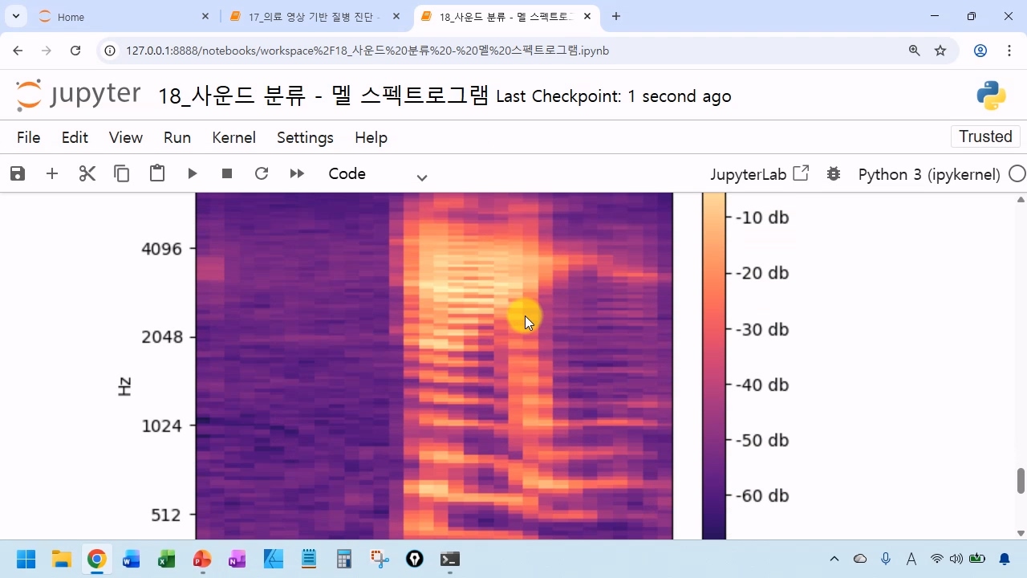Viewport: 1027px width, 578px height.
Task: Select the Python 3 (ipykernel) kernel button
Action: tap(929, 174)
